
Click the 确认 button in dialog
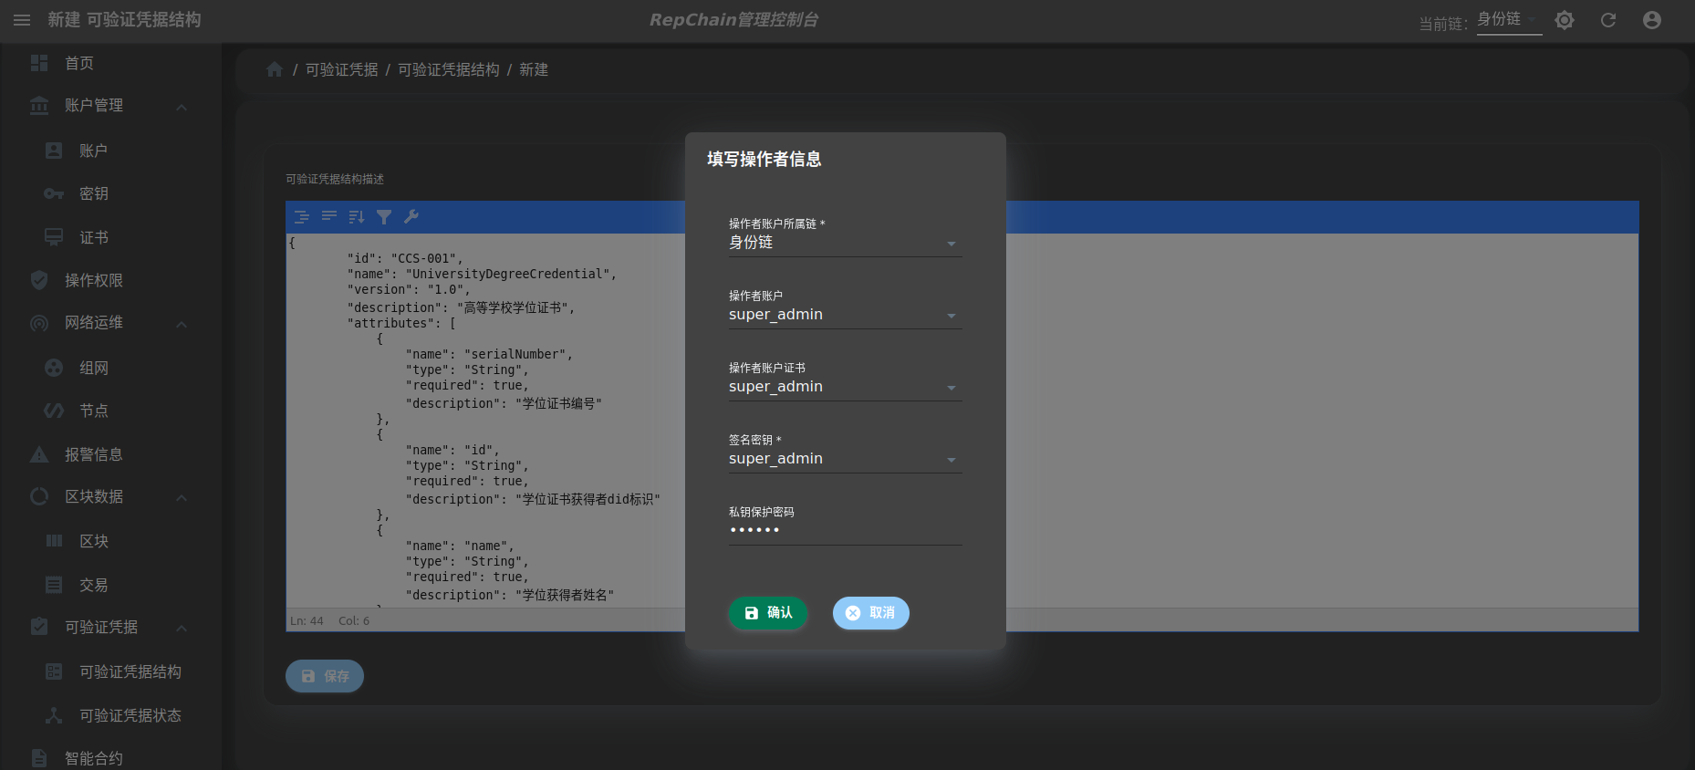tap(768, 613)
